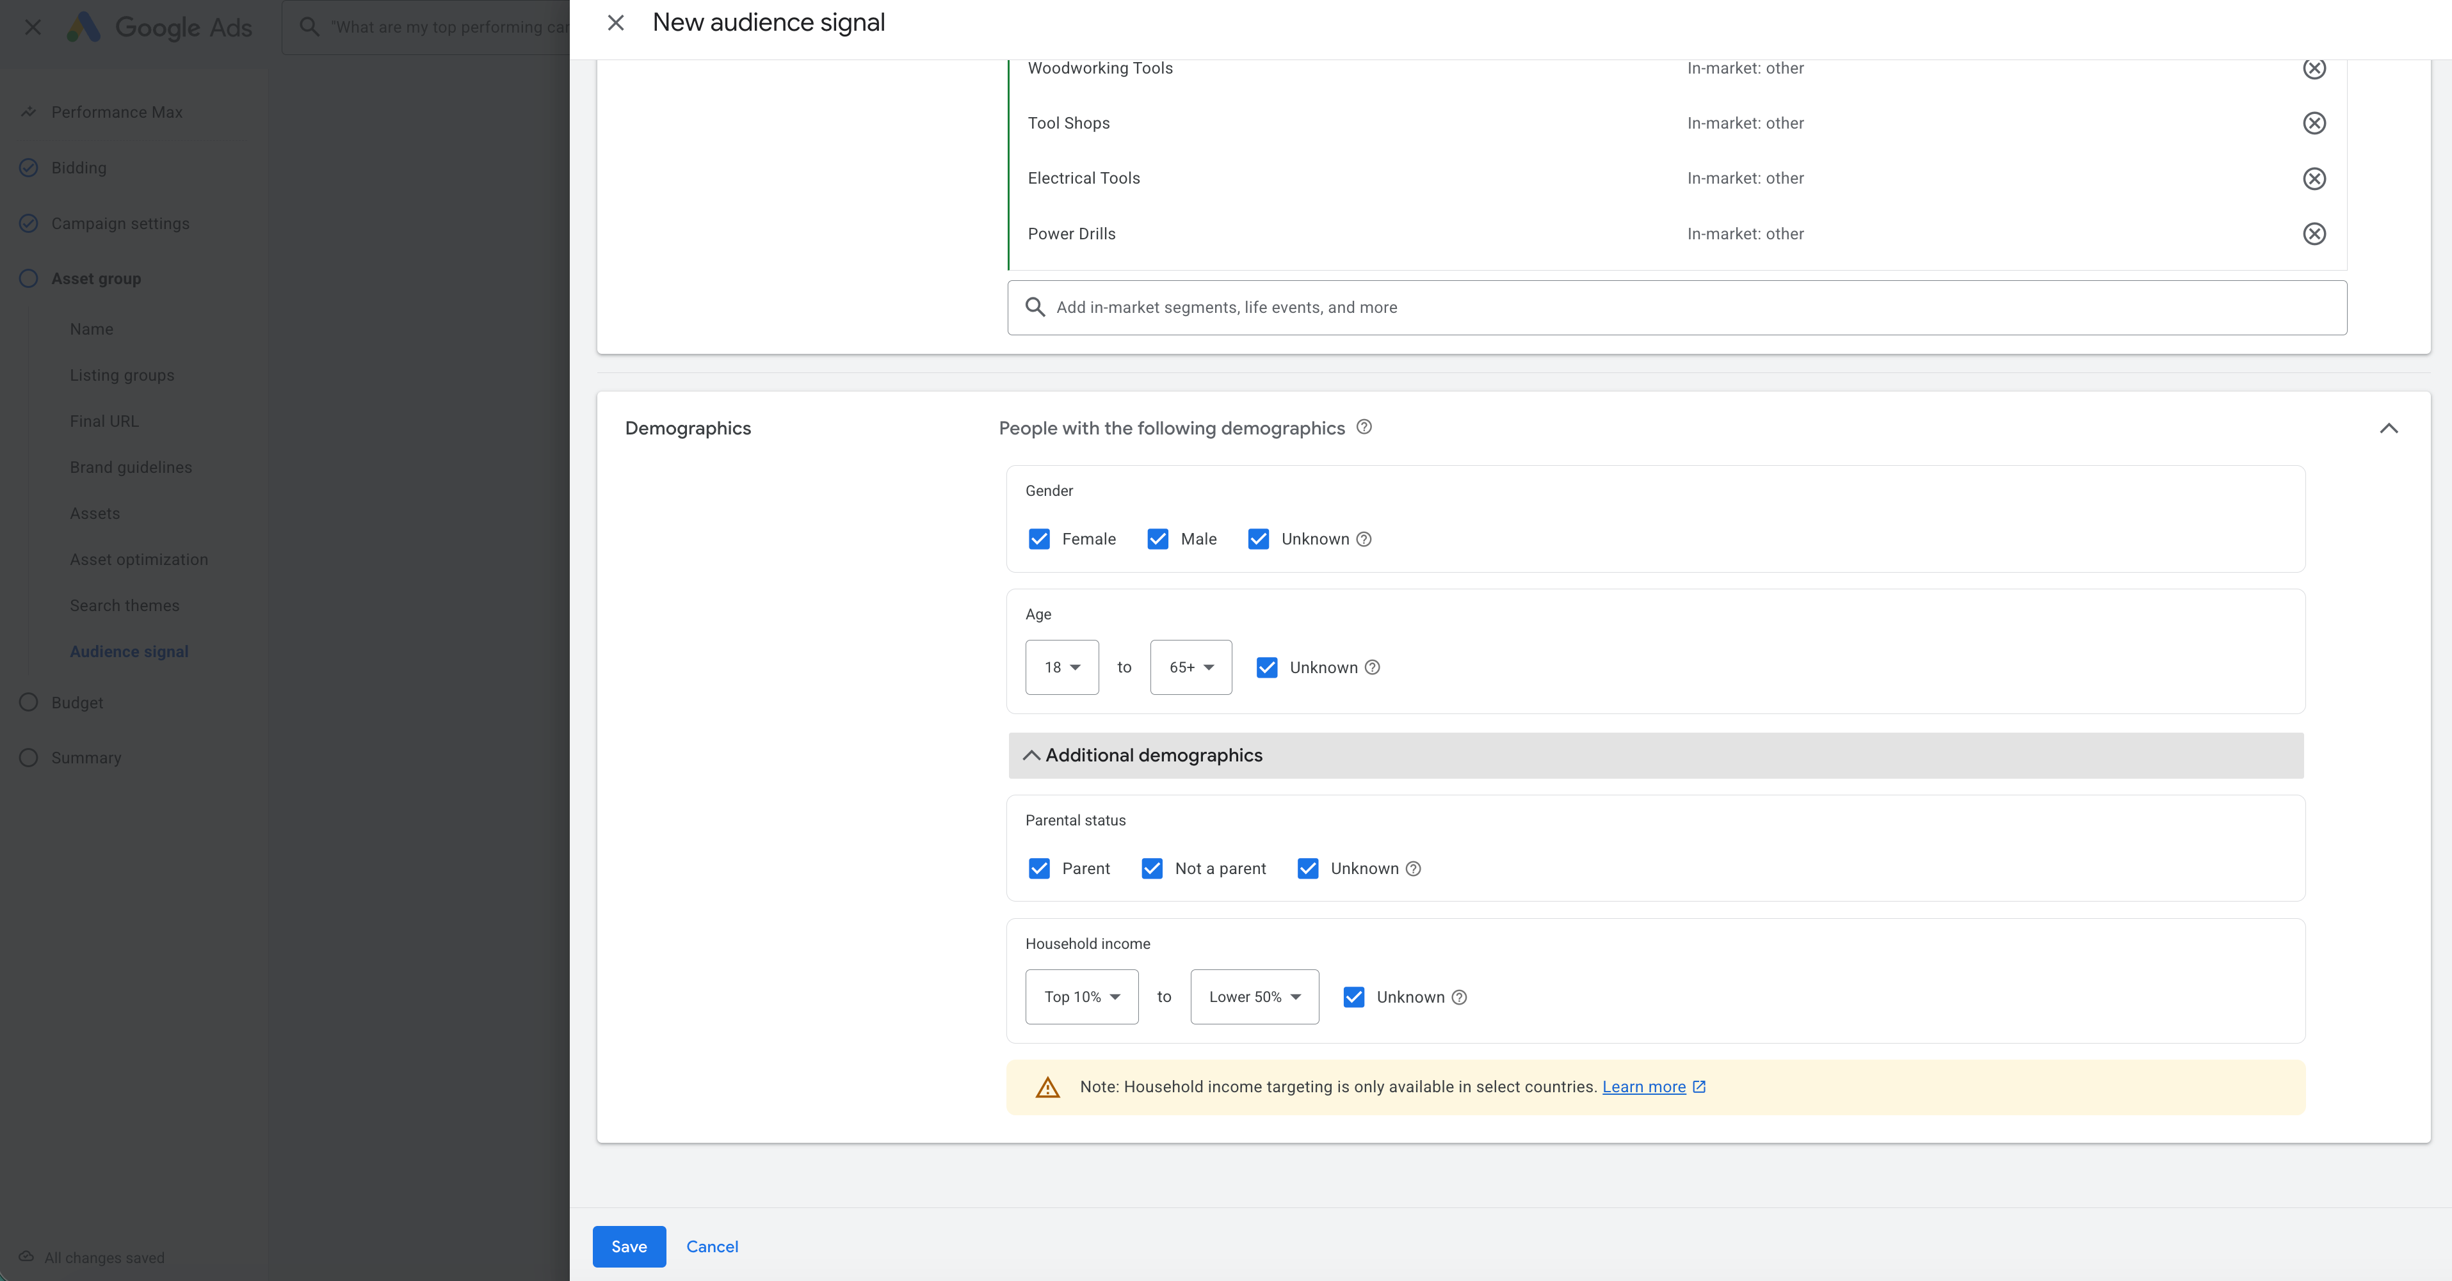Viewport: 2452px width, 1281px height.
Task: Click the Electrical Tools segment name
Action: 1084,179
